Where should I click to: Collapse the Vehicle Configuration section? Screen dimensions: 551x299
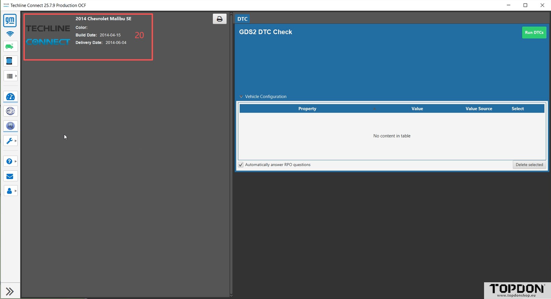[241, 97]
